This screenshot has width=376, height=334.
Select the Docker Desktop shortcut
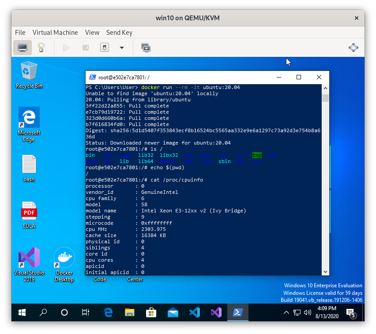64,264
